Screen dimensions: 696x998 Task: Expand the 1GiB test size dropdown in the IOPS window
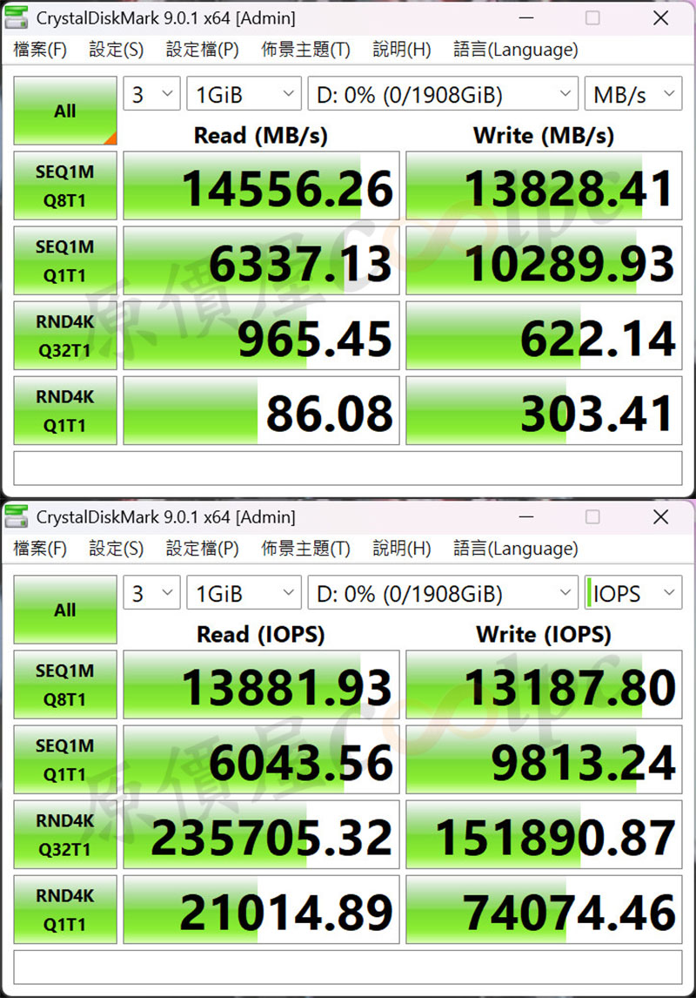(244, 593)
